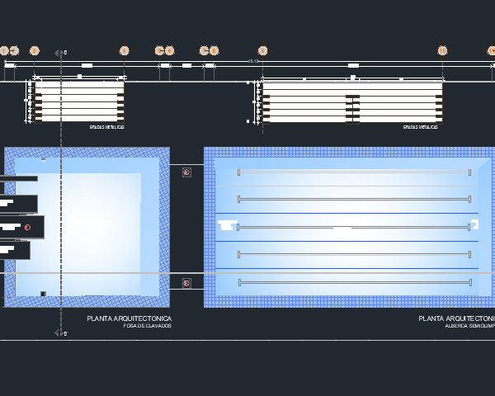This screenshot has height=396, width=495.
Task: Click GRADAS METALICAS label under left bleachers
Action: [x=107, y=127]
